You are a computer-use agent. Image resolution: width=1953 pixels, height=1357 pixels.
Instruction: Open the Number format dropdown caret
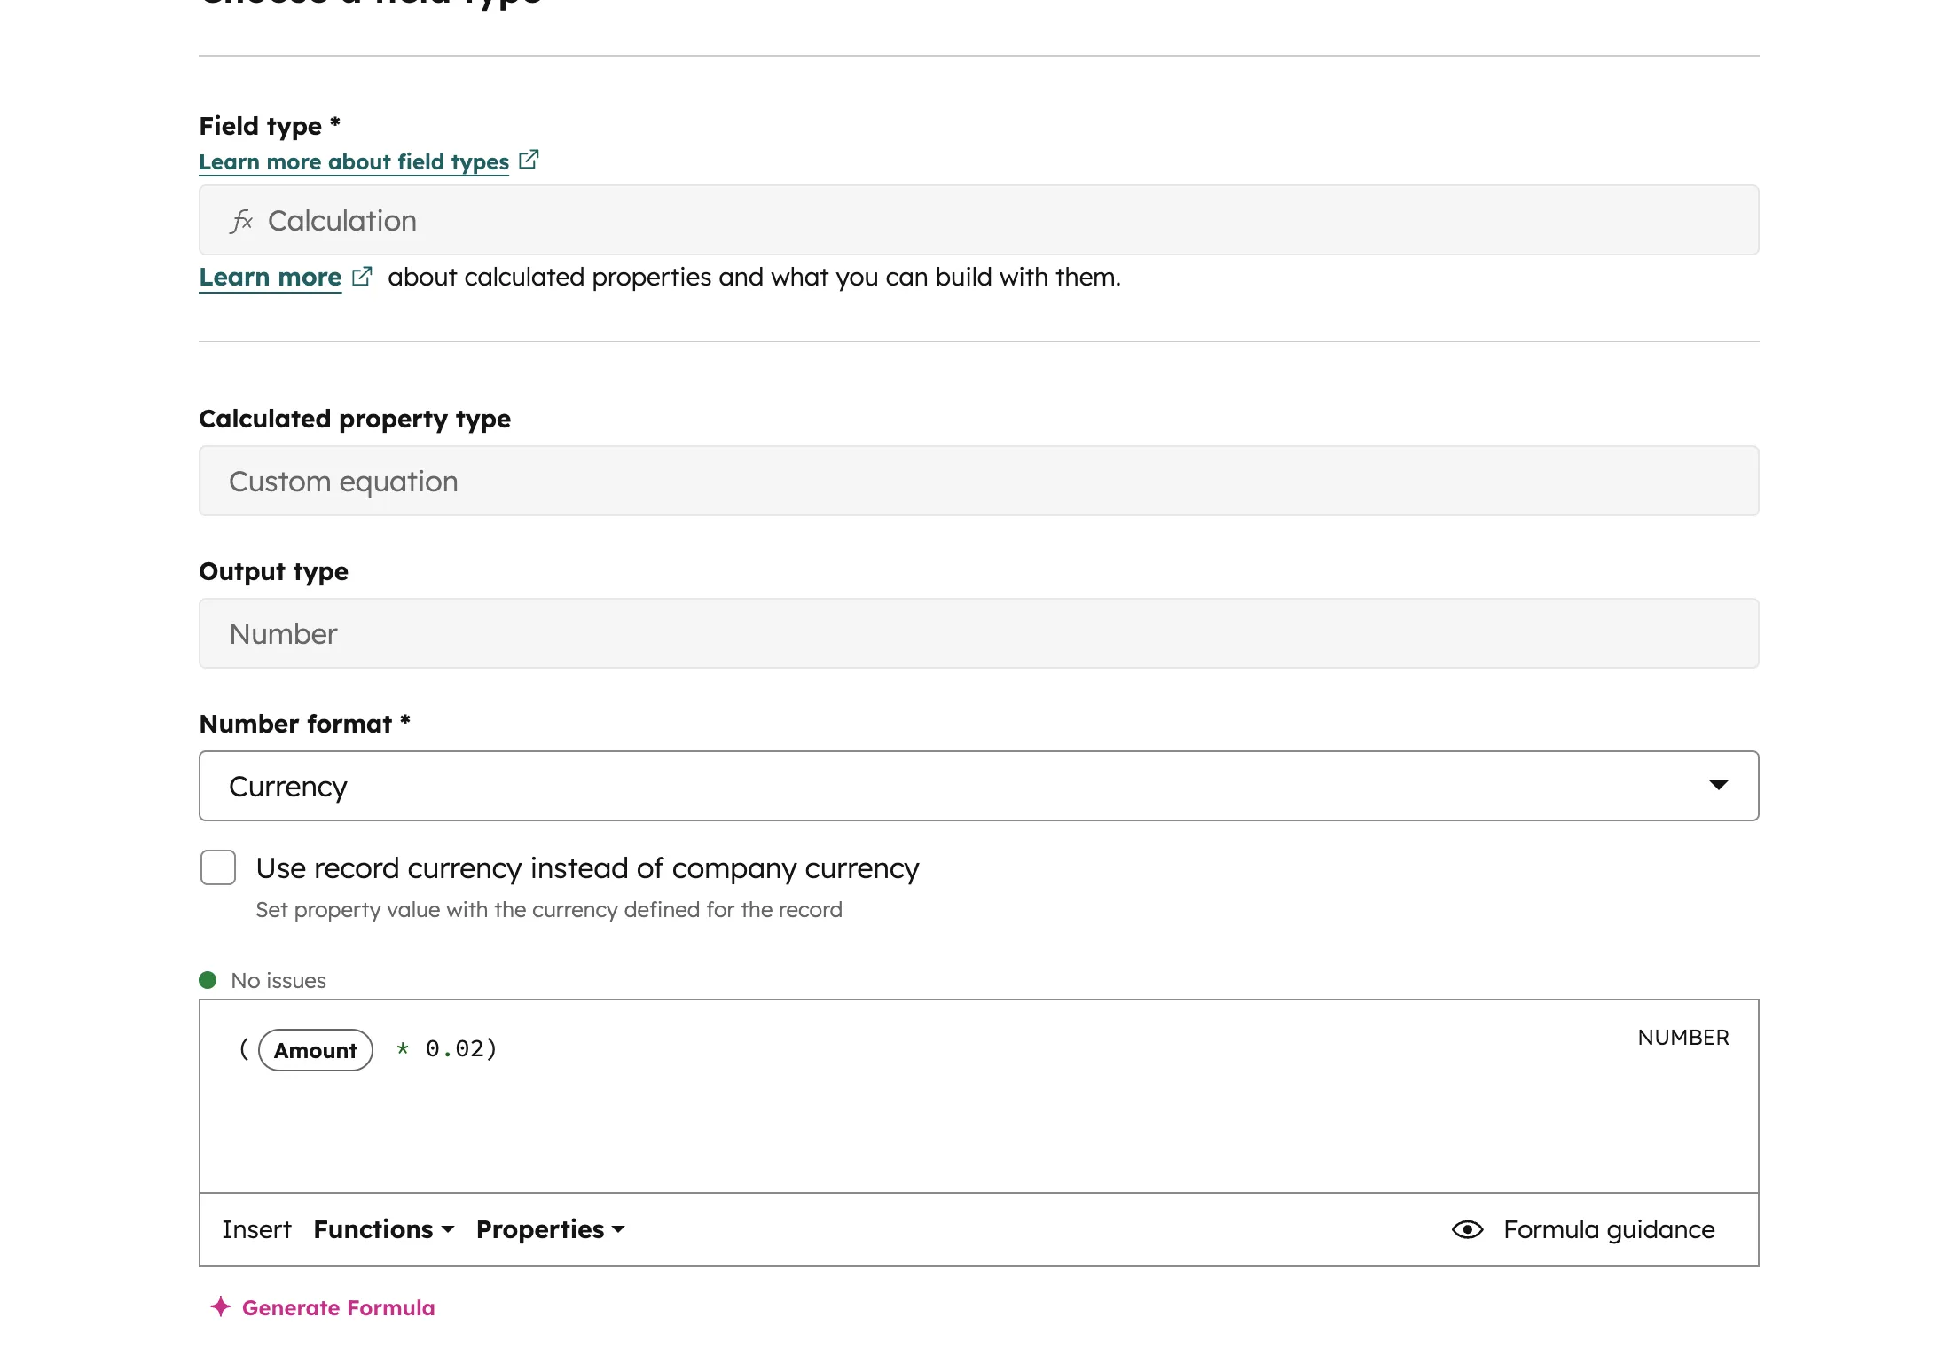click(x=1719, y=786)
